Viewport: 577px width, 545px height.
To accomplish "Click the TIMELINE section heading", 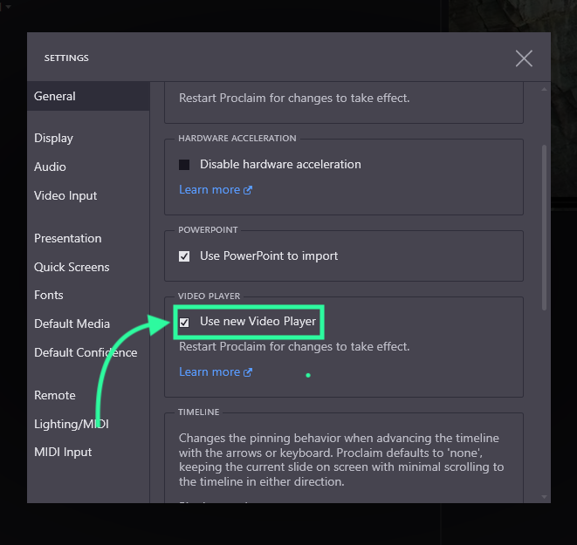I will (x=198, y=412).
